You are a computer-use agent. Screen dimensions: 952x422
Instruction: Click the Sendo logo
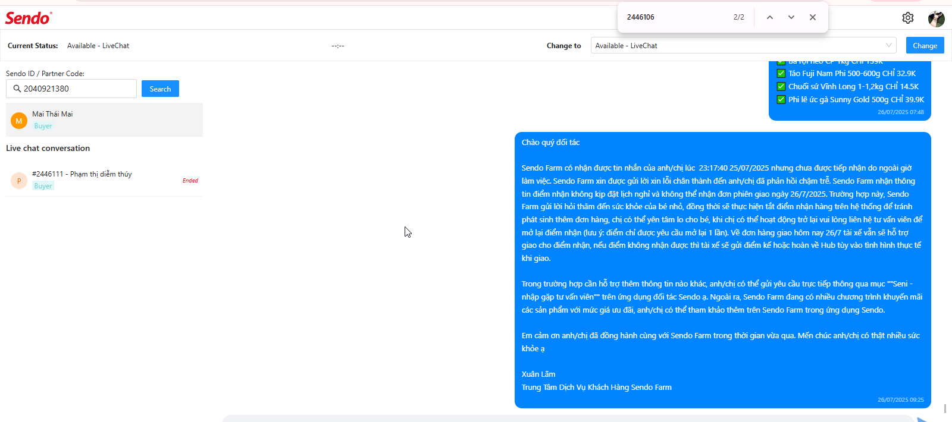[x=29, y=18]
